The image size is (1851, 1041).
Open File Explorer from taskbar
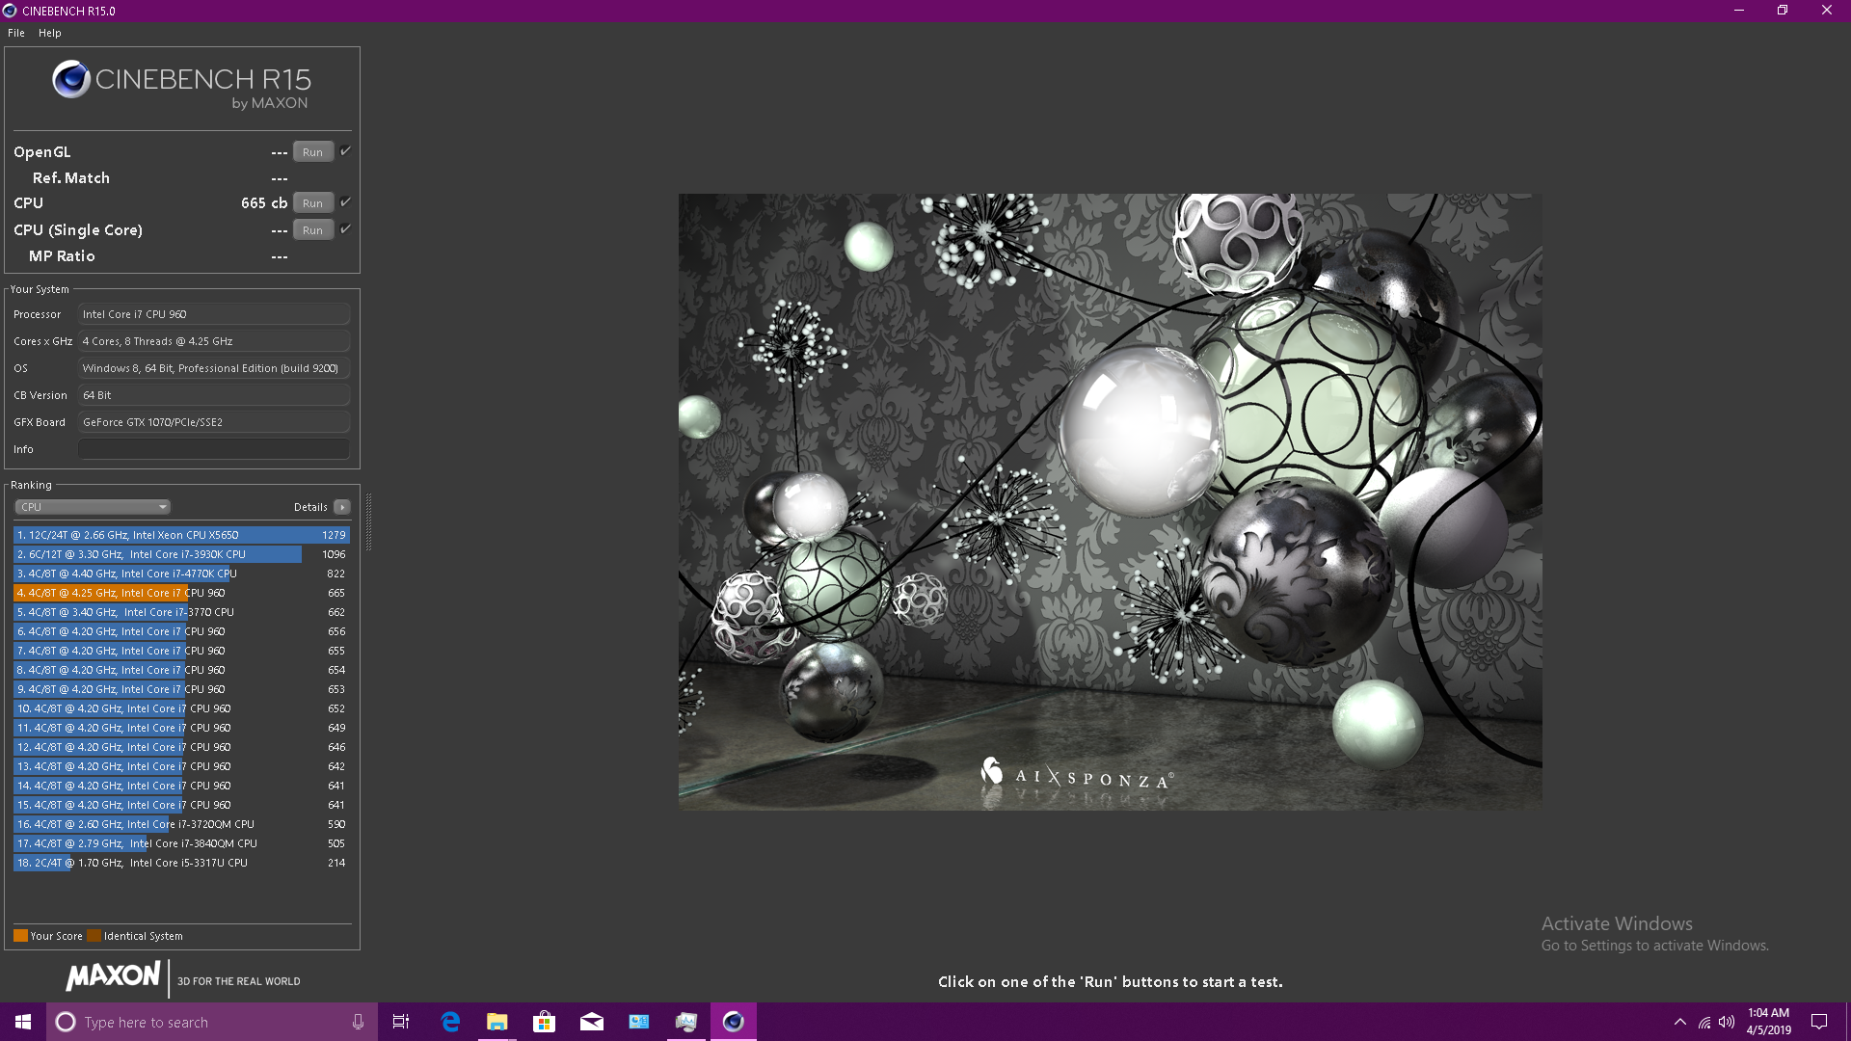497,1022
